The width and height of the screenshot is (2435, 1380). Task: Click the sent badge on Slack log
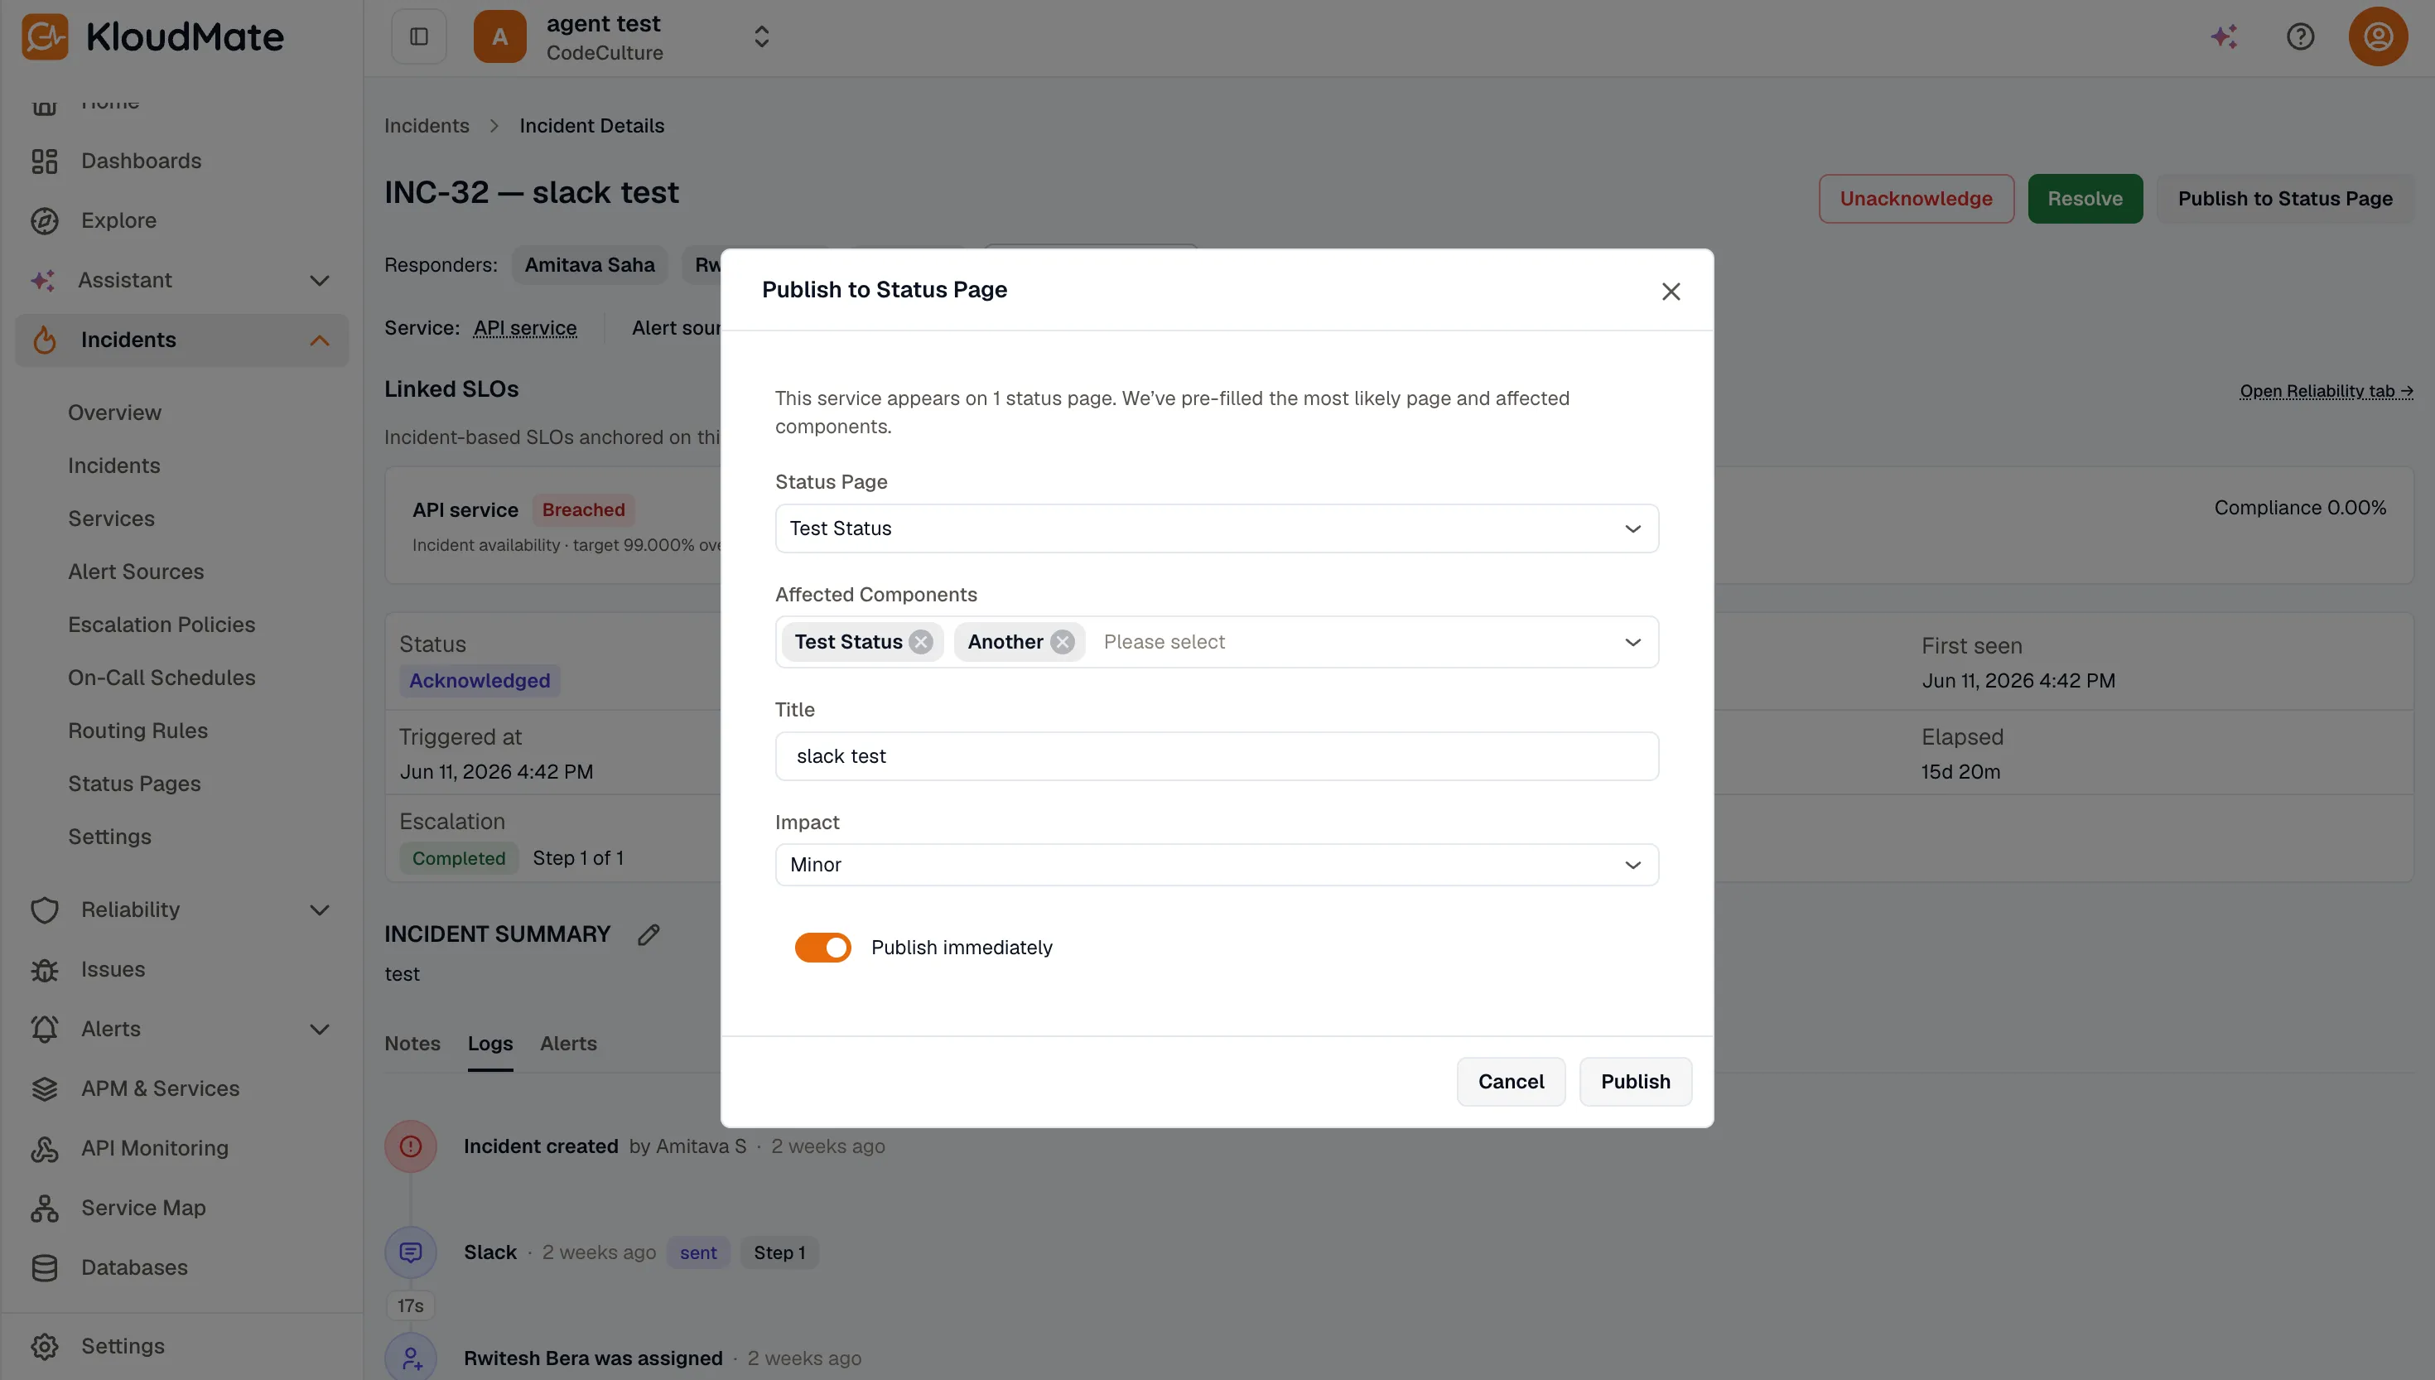pos(698,1253)
